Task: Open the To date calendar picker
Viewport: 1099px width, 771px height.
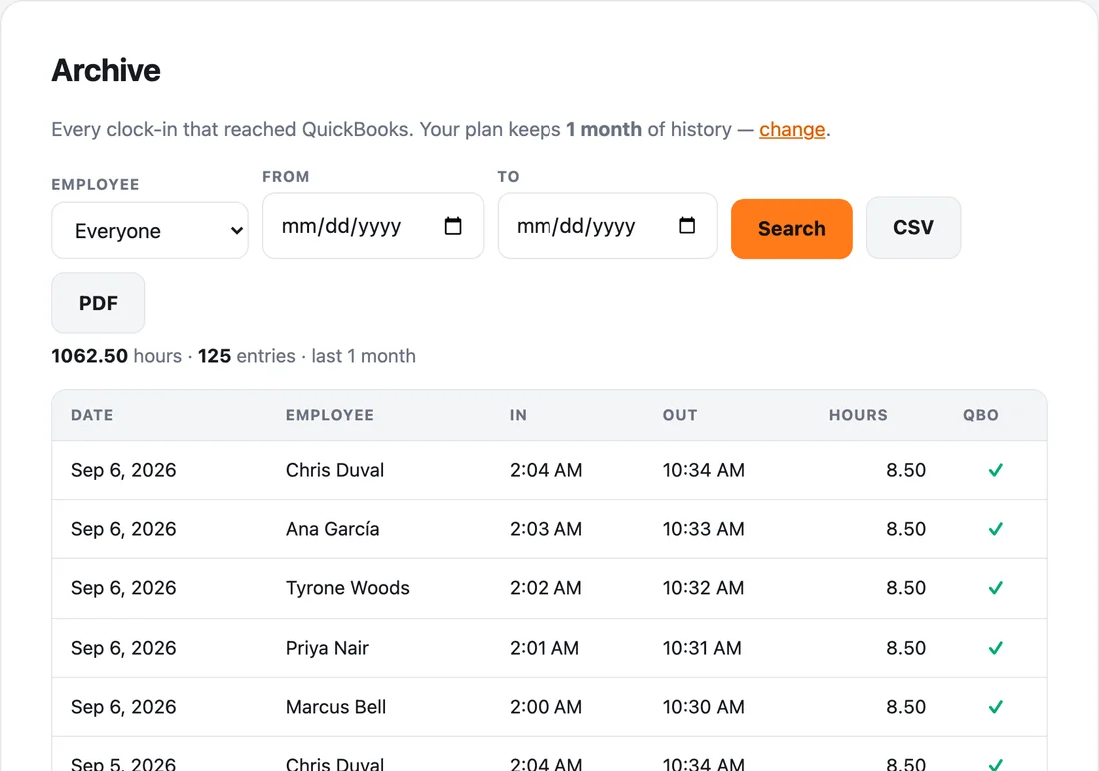Action: [687, 226]
